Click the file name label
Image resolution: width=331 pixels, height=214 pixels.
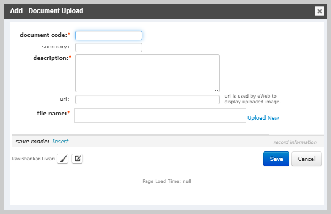pos(52,114)
